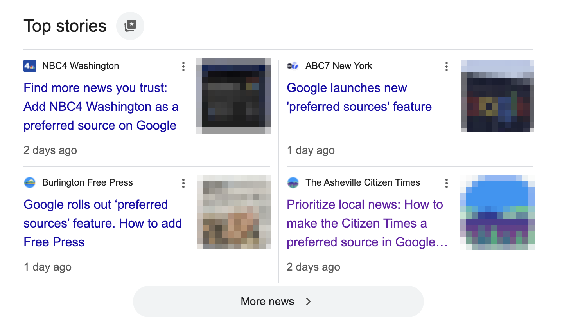
Task: Open the three-dot dropdown on Burlington story
Action: (183, 183)
